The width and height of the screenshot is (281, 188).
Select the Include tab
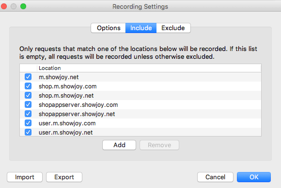coord(141,28)
